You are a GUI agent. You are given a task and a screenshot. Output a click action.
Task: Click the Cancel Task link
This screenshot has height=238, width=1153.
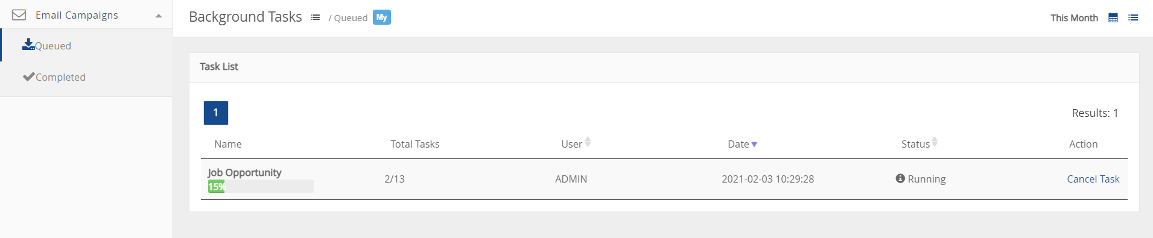[1093, 179]
